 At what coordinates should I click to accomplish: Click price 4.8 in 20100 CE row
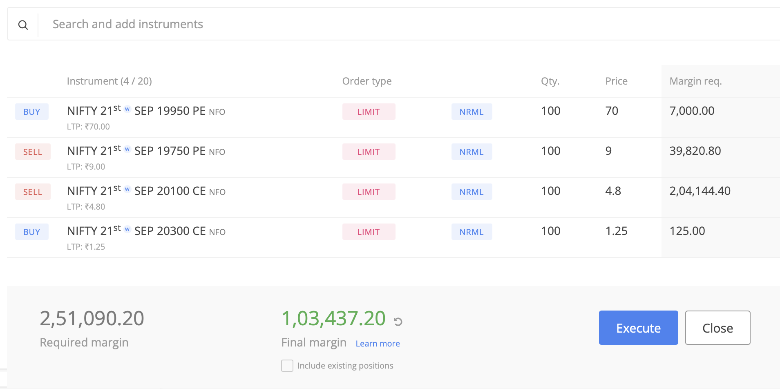[613, 191]
